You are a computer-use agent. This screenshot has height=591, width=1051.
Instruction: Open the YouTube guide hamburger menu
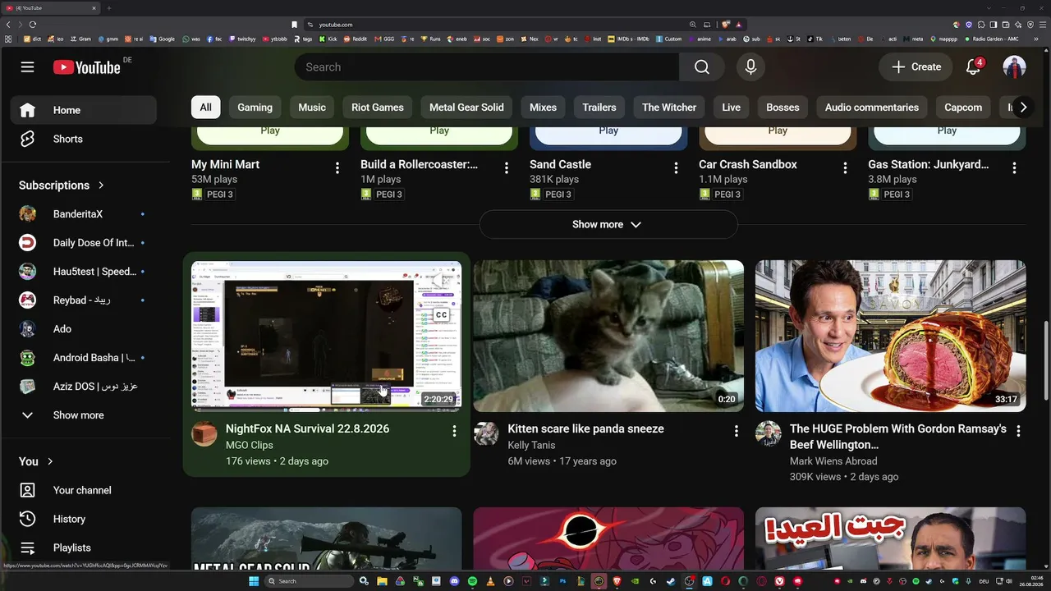pos(28,67)
